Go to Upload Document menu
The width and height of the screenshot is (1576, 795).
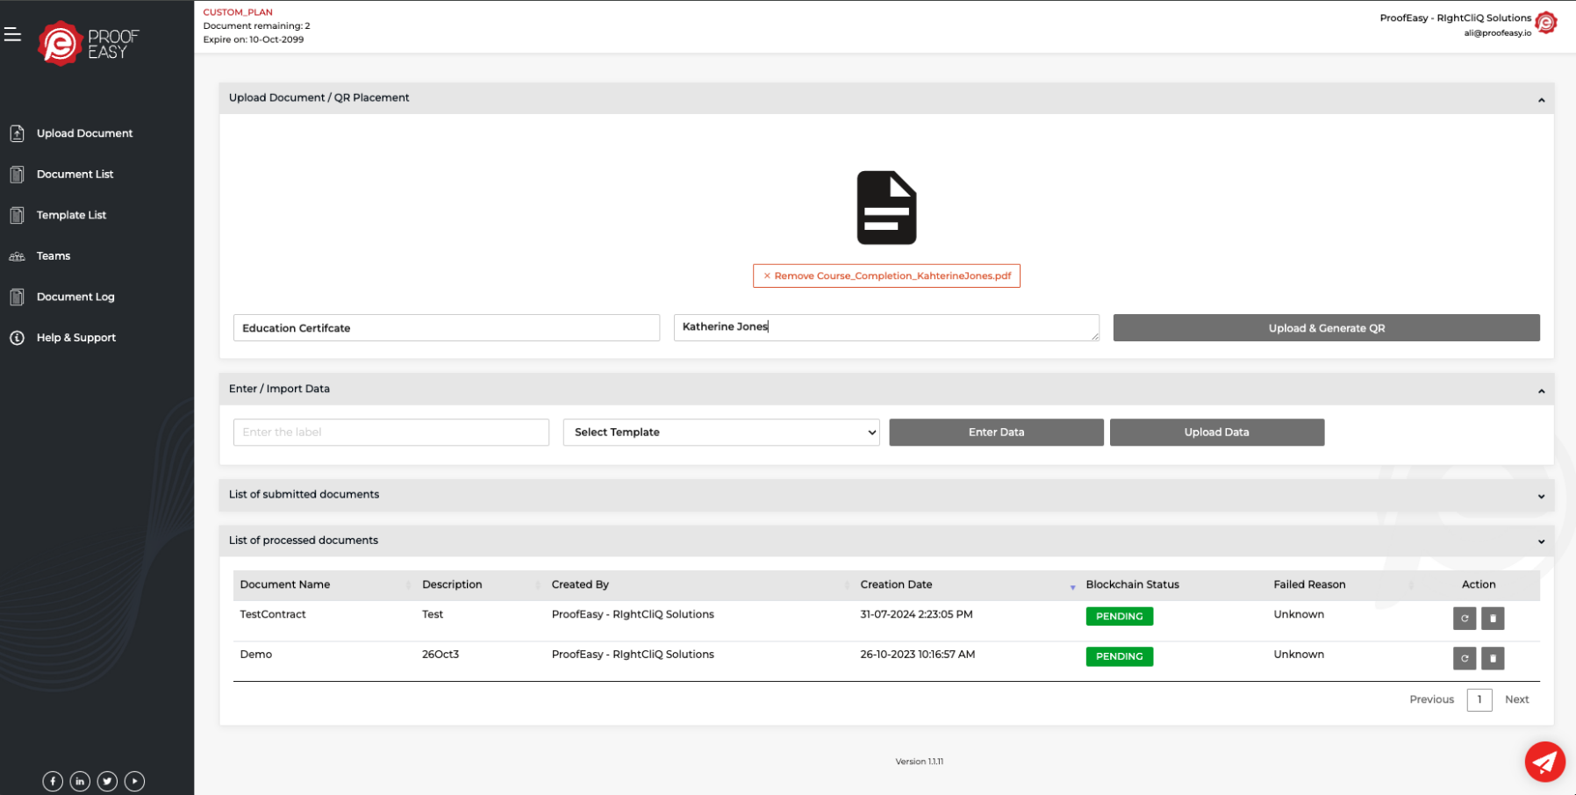coord(84,133)
